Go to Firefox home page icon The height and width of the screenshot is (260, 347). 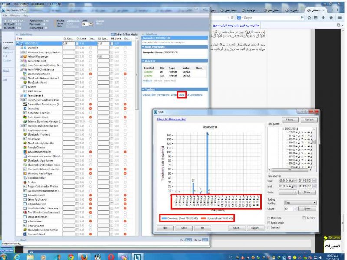(331, 17)
